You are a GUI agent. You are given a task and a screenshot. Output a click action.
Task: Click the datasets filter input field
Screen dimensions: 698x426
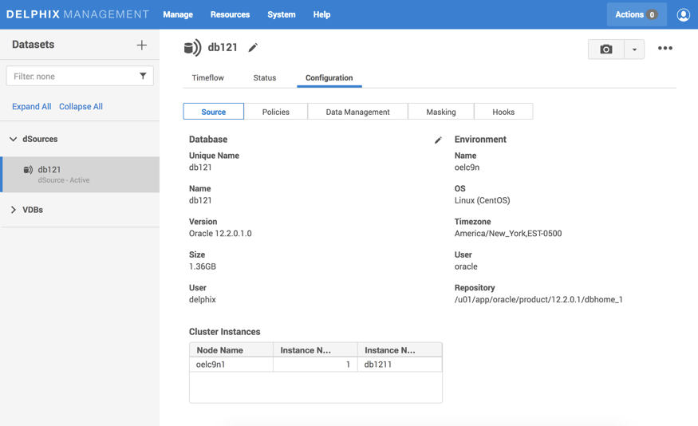pyautogui.click(x=72, y=77)
